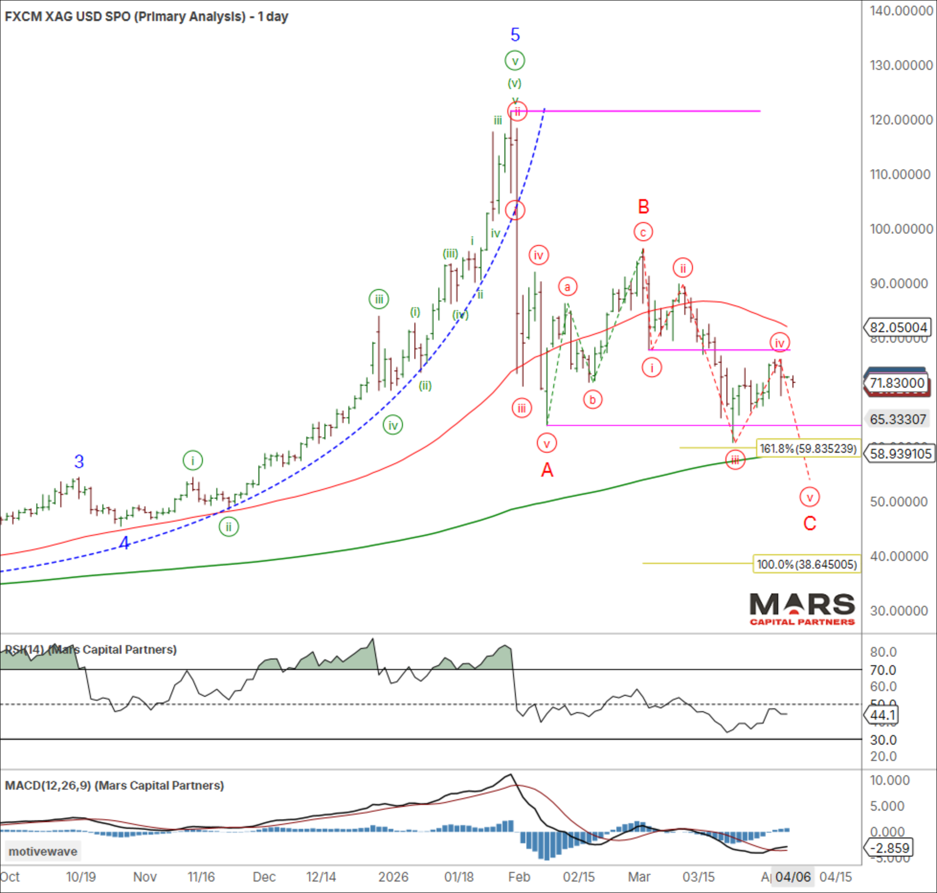937x893 pixels.
Task: Click the FXCM XAG USD chart title
Action: coord(146,17)
